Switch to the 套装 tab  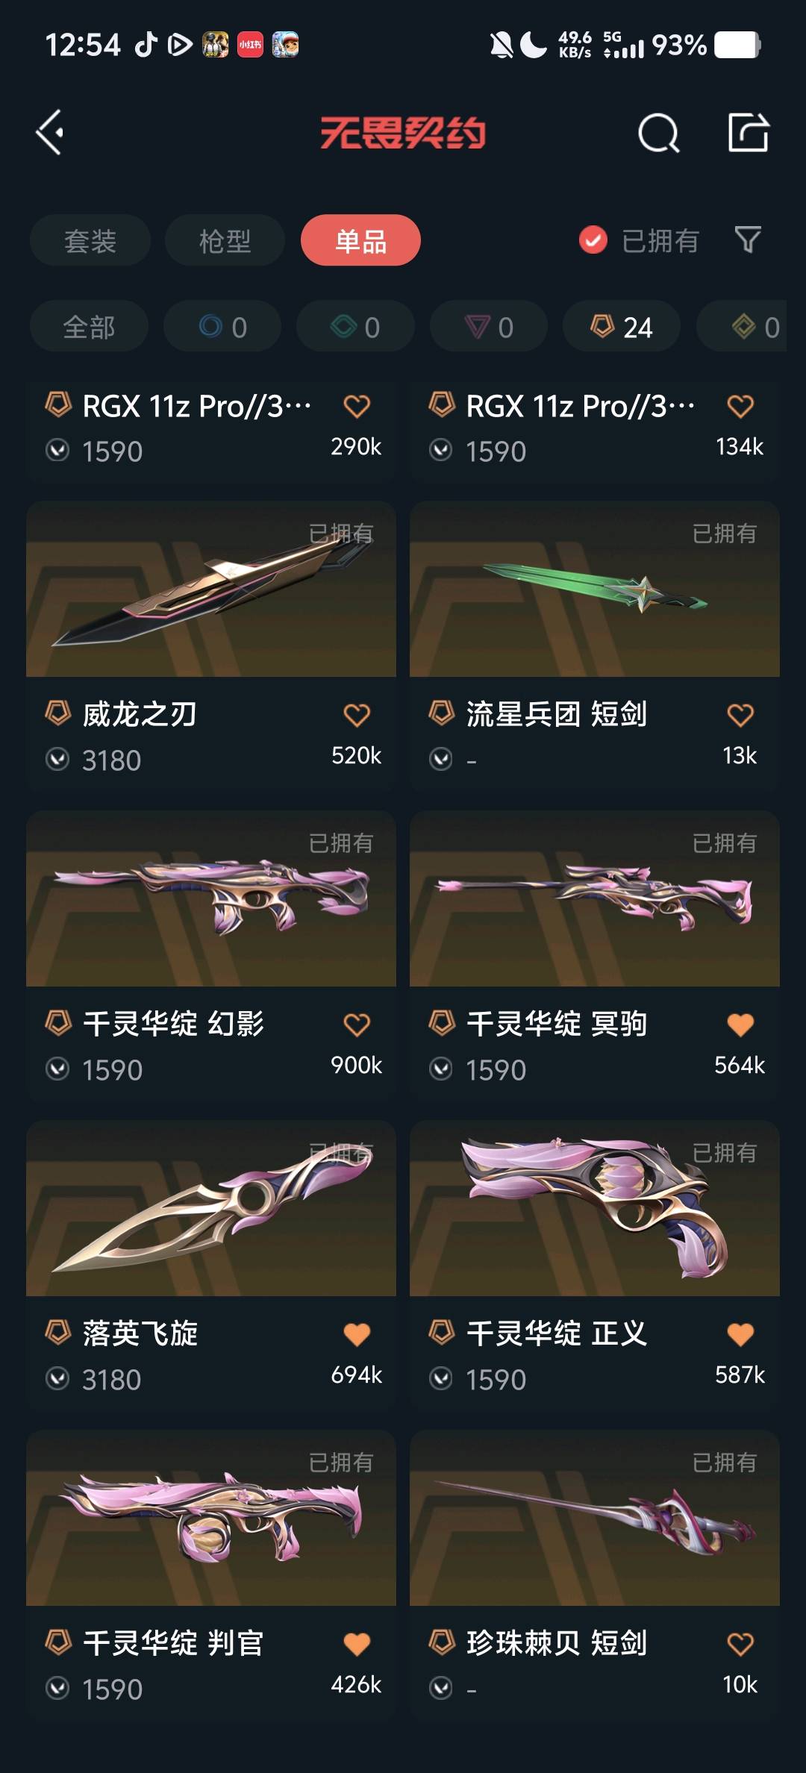click(90, 240)
